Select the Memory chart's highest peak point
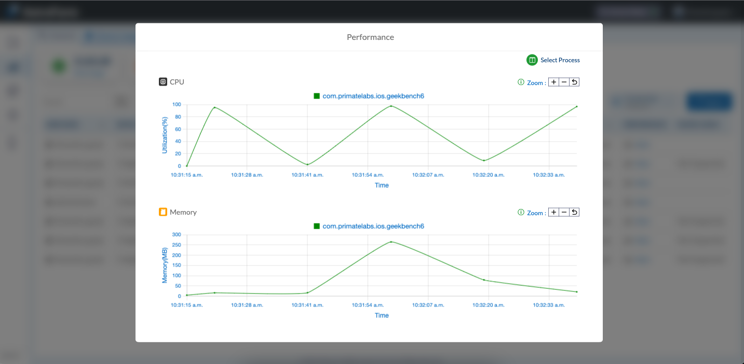 click(x=391, y=242)
